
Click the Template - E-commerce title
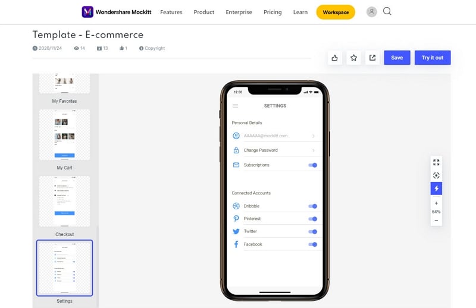click(88, 34)
